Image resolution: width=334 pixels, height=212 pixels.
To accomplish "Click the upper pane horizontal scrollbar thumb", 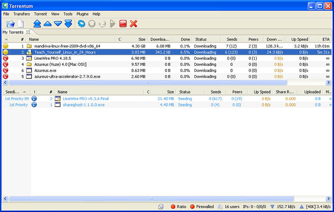I will [x=148, y=82].
